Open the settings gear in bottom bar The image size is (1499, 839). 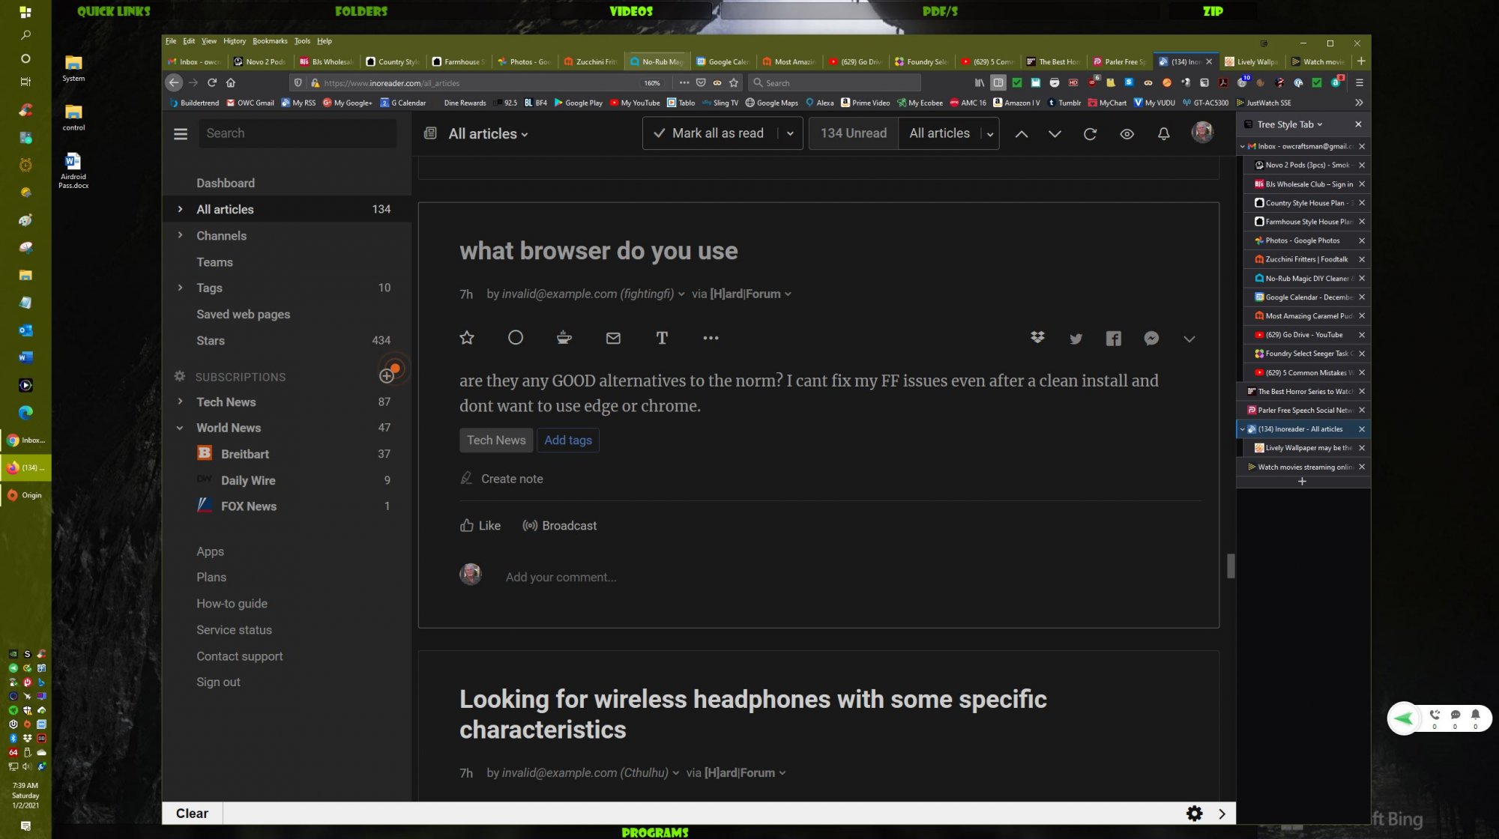coord(1194,814)
